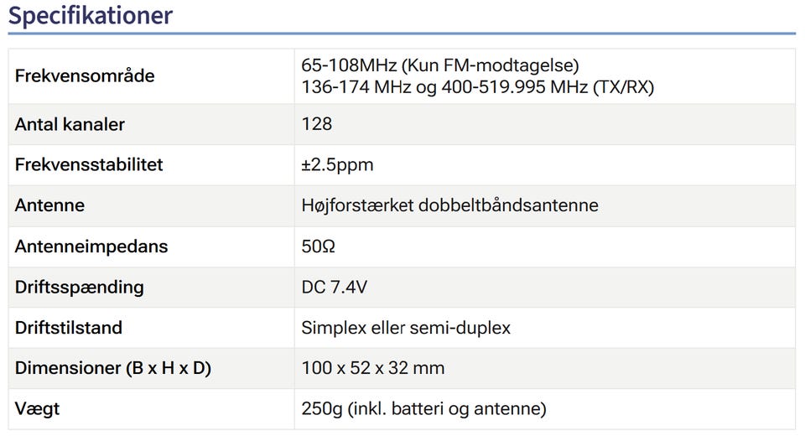This screenshot has height=441, width=805.
Task: Click the DC 7.4V value
Action: [334, 287]
